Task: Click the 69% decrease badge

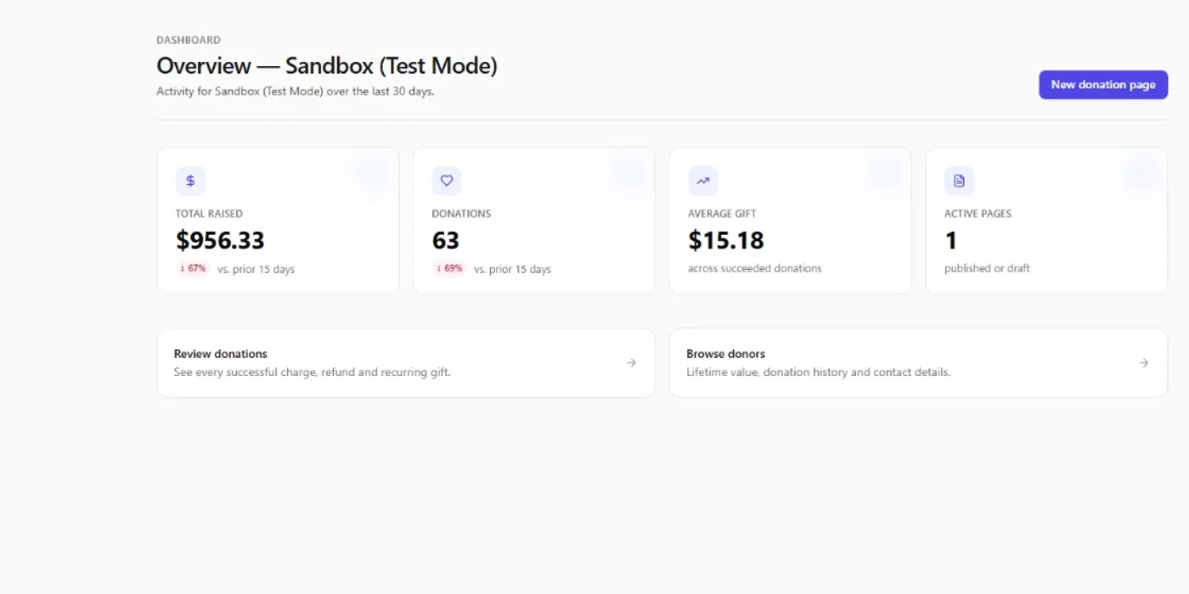Action: pyautogui.click(x=449, y=268)
